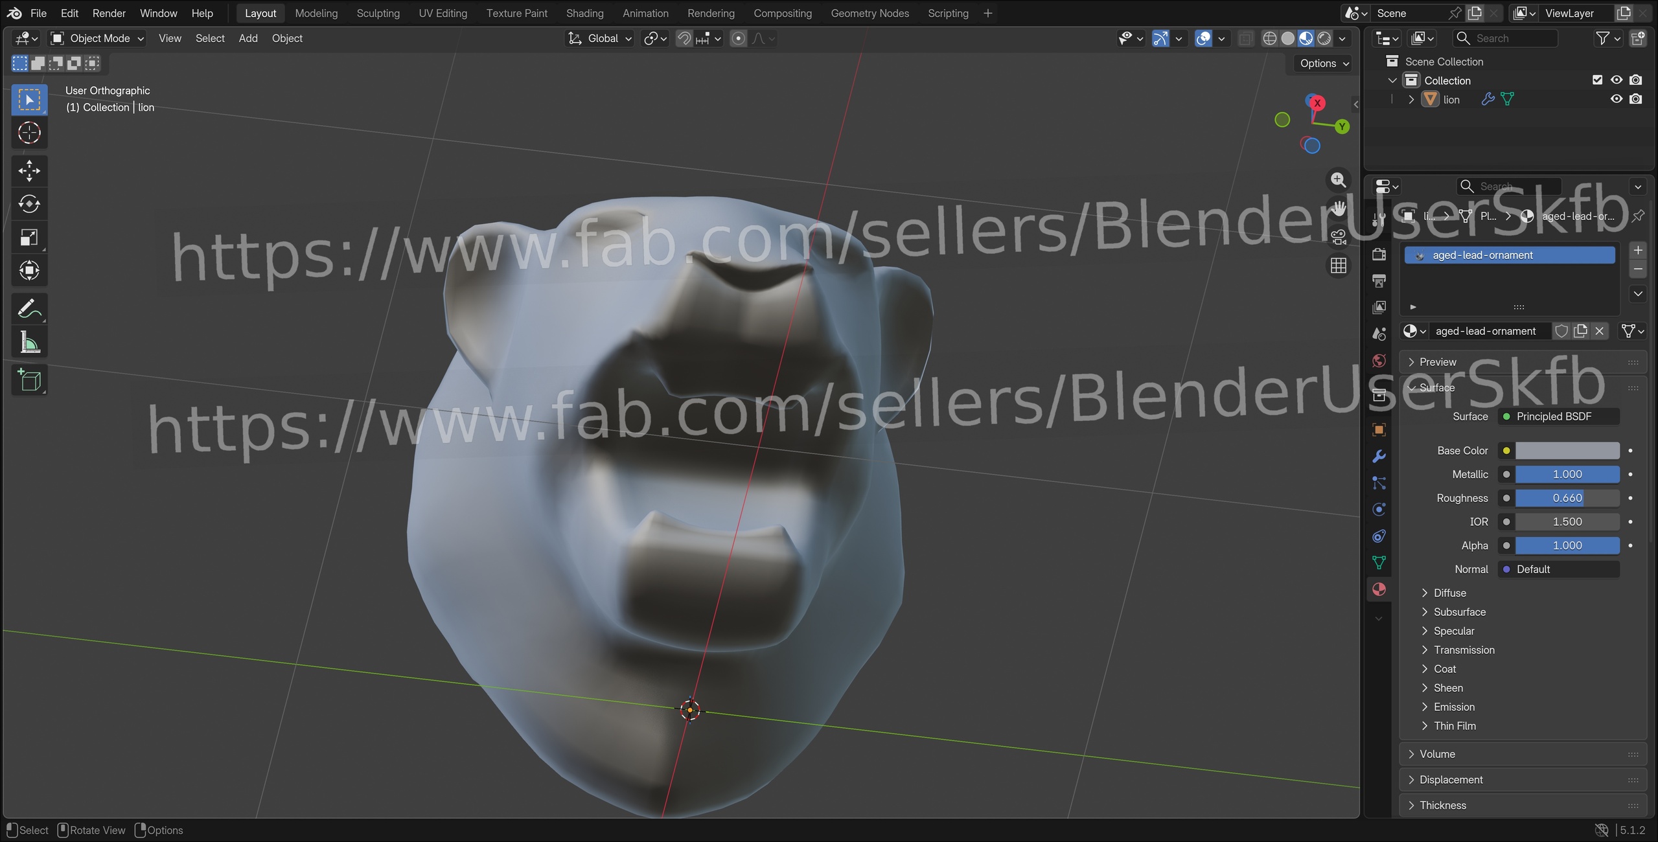Switch to the Shading workspace tab
Screen dimensions: 1658x842
[x=584, y=13]
